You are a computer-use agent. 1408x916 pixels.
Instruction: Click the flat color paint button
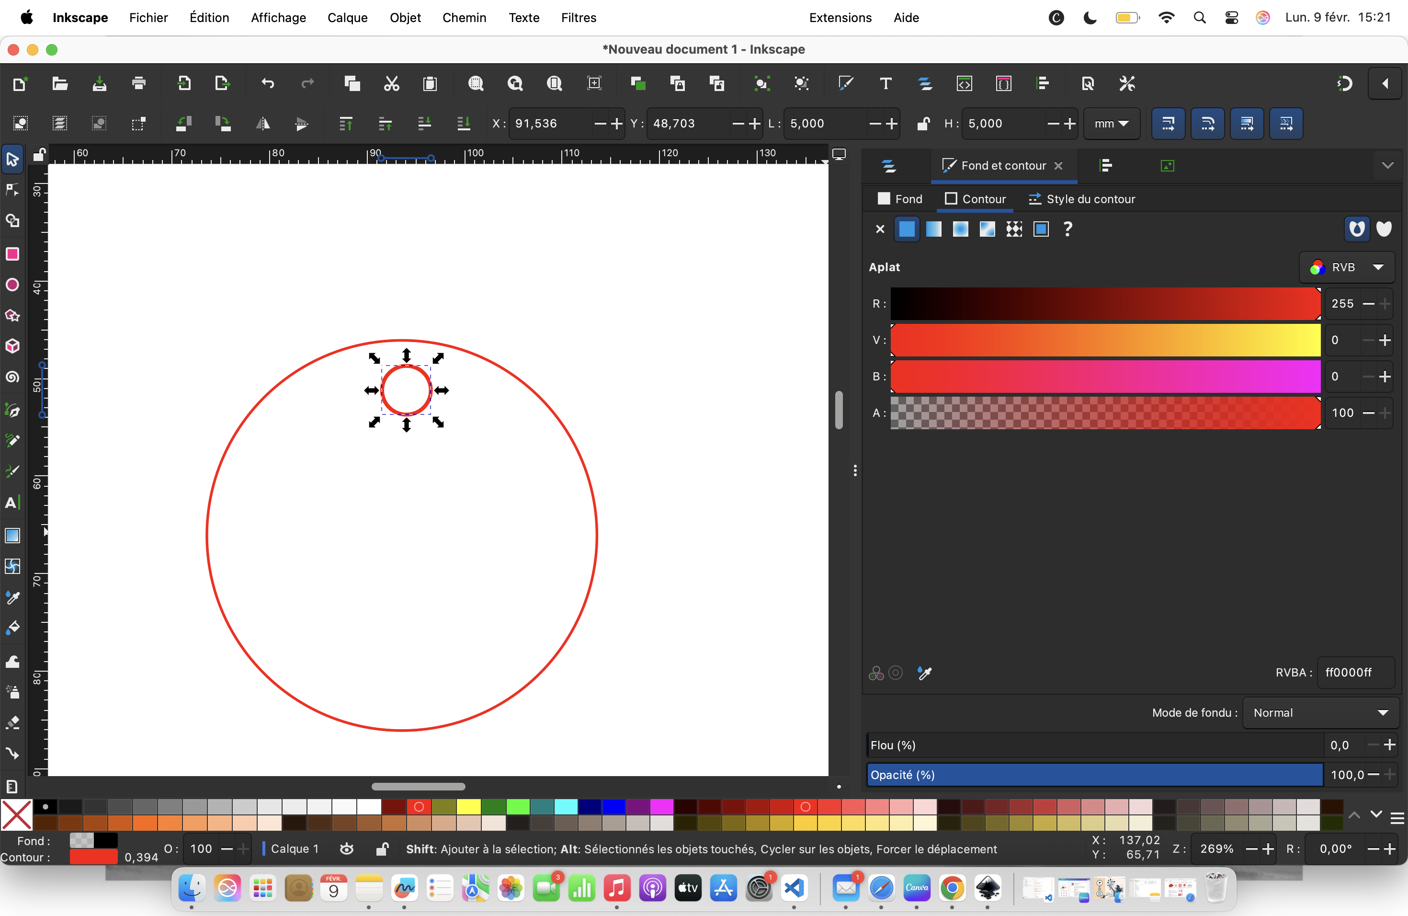906,229
